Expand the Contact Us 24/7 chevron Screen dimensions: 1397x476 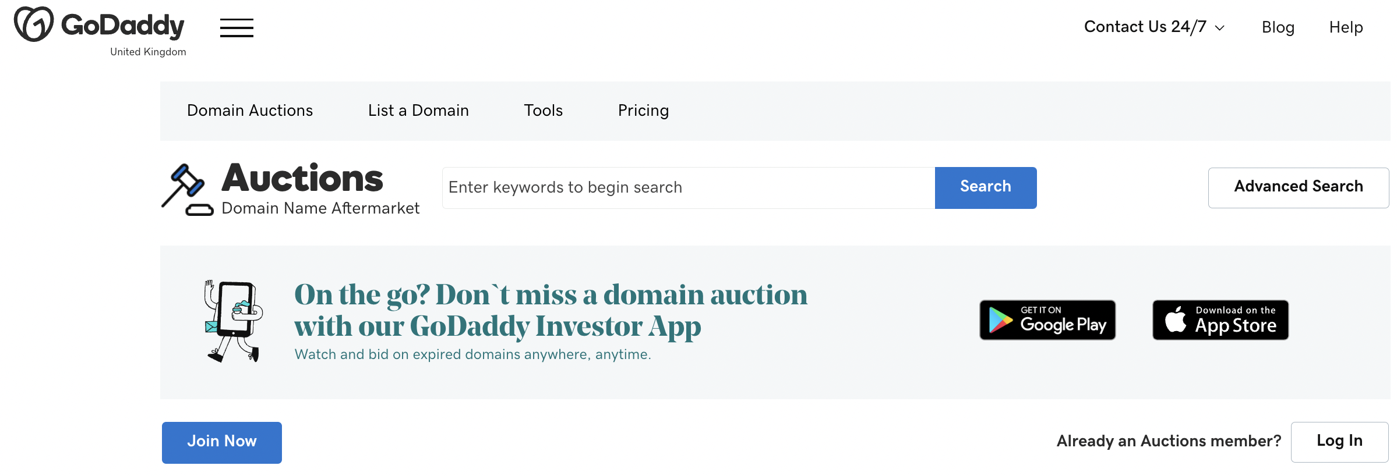point(1220,28)
